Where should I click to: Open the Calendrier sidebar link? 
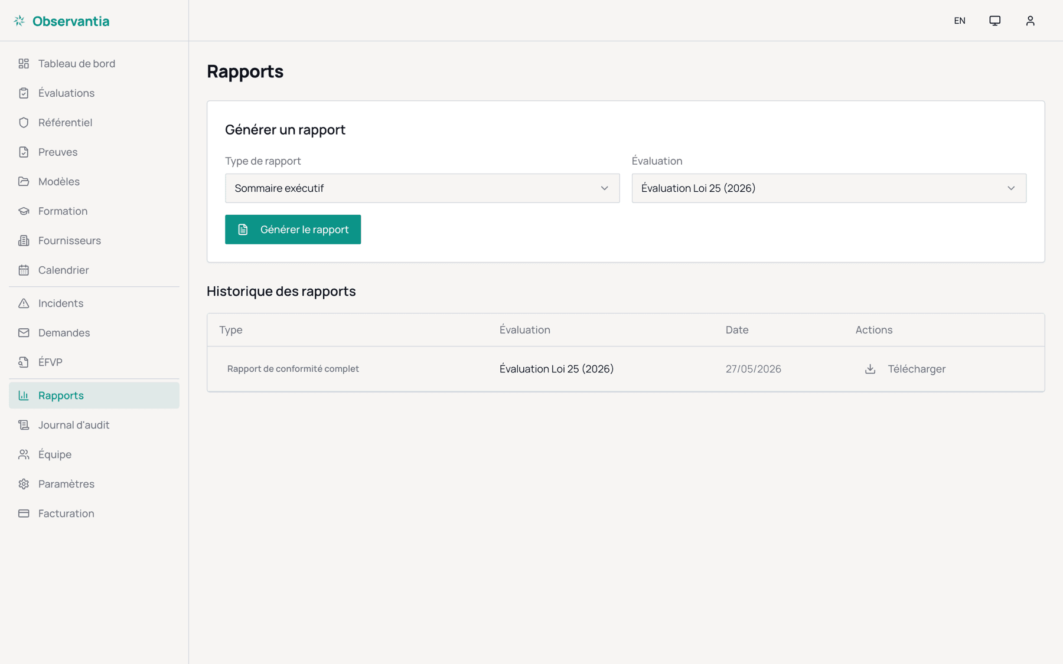coord(94,270)
